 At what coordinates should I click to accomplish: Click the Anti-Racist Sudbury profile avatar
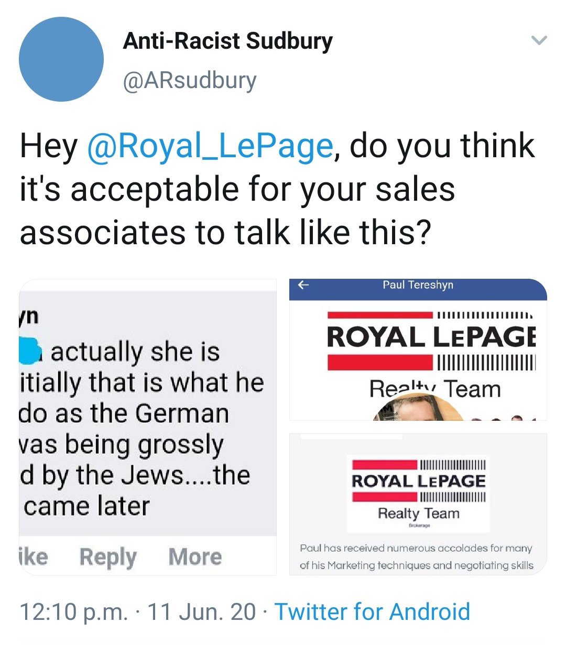pyautogui.click(x=61, y=59)
